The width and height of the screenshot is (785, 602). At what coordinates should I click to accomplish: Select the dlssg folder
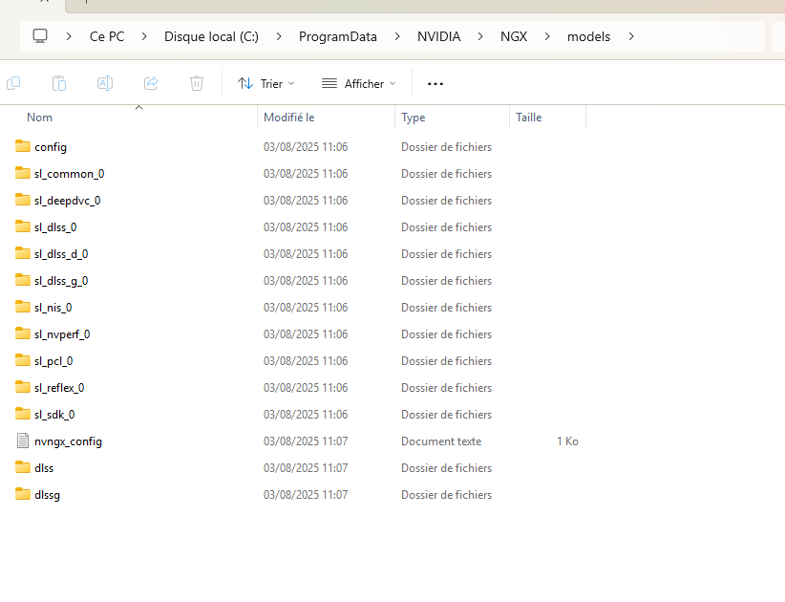click(x=48, y=495)
